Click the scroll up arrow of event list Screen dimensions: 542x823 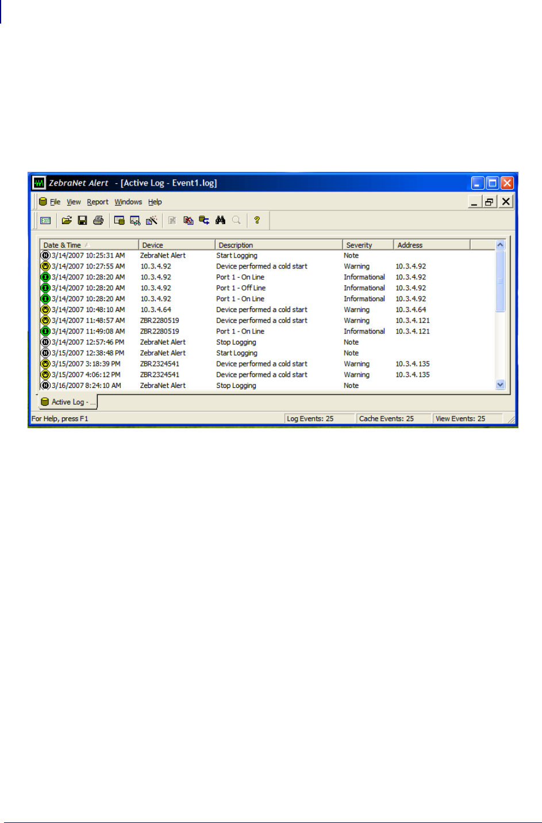click(500, 245)
